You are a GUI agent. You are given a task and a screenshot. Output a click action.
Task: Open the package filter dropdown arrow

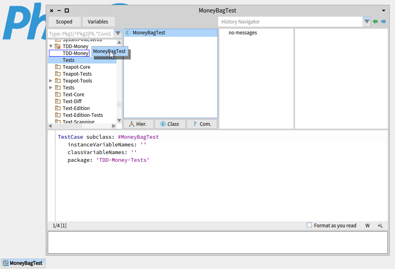118,34
